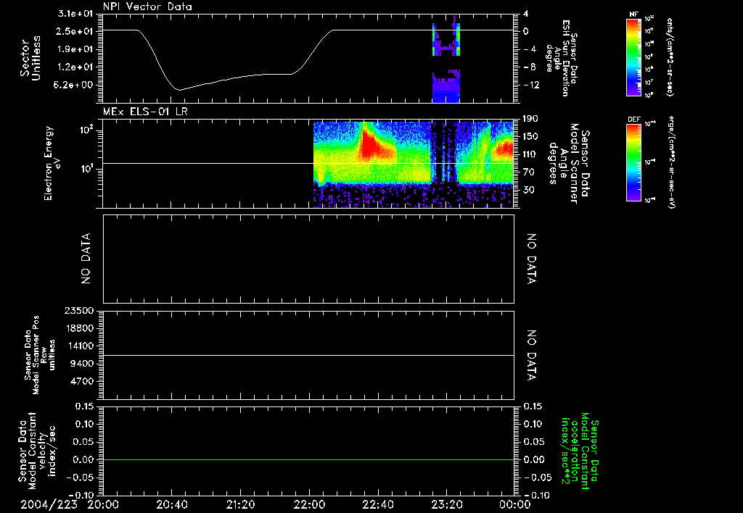Click the '3.1e+01' sector axis value
743x513 pixels.
point(75,14)
